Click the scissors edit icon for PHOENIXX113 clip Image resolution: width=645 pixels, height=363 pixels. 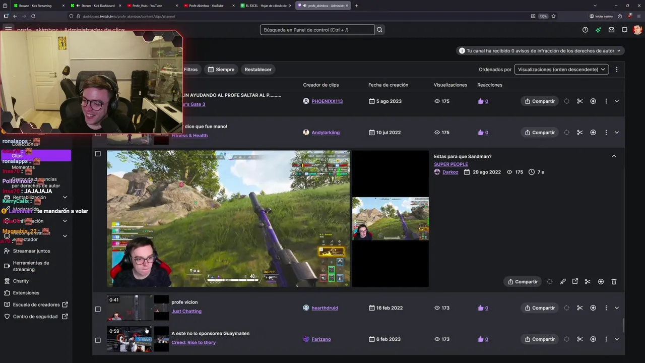tap(579, 101)
